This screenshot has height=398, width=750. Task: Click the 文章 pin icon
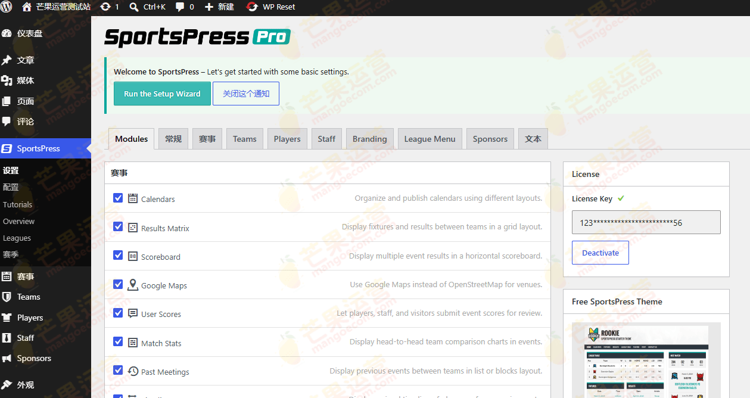tap(7, 60)
